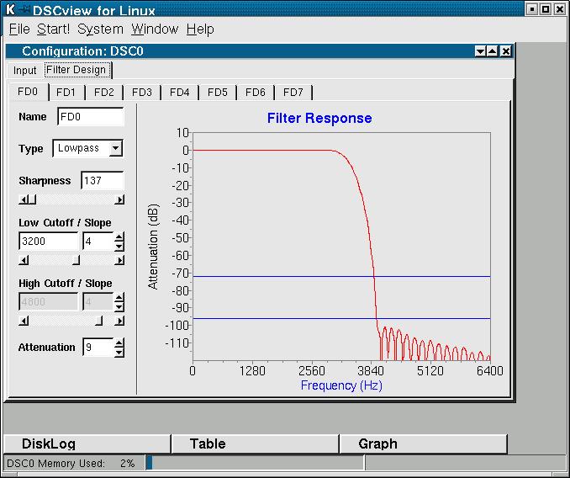The width and height of the screenshot is (570, 478).
Task: Click the Configuration window shade-down arrow icon
Action: pyautogui.click(x=480, y=51)
